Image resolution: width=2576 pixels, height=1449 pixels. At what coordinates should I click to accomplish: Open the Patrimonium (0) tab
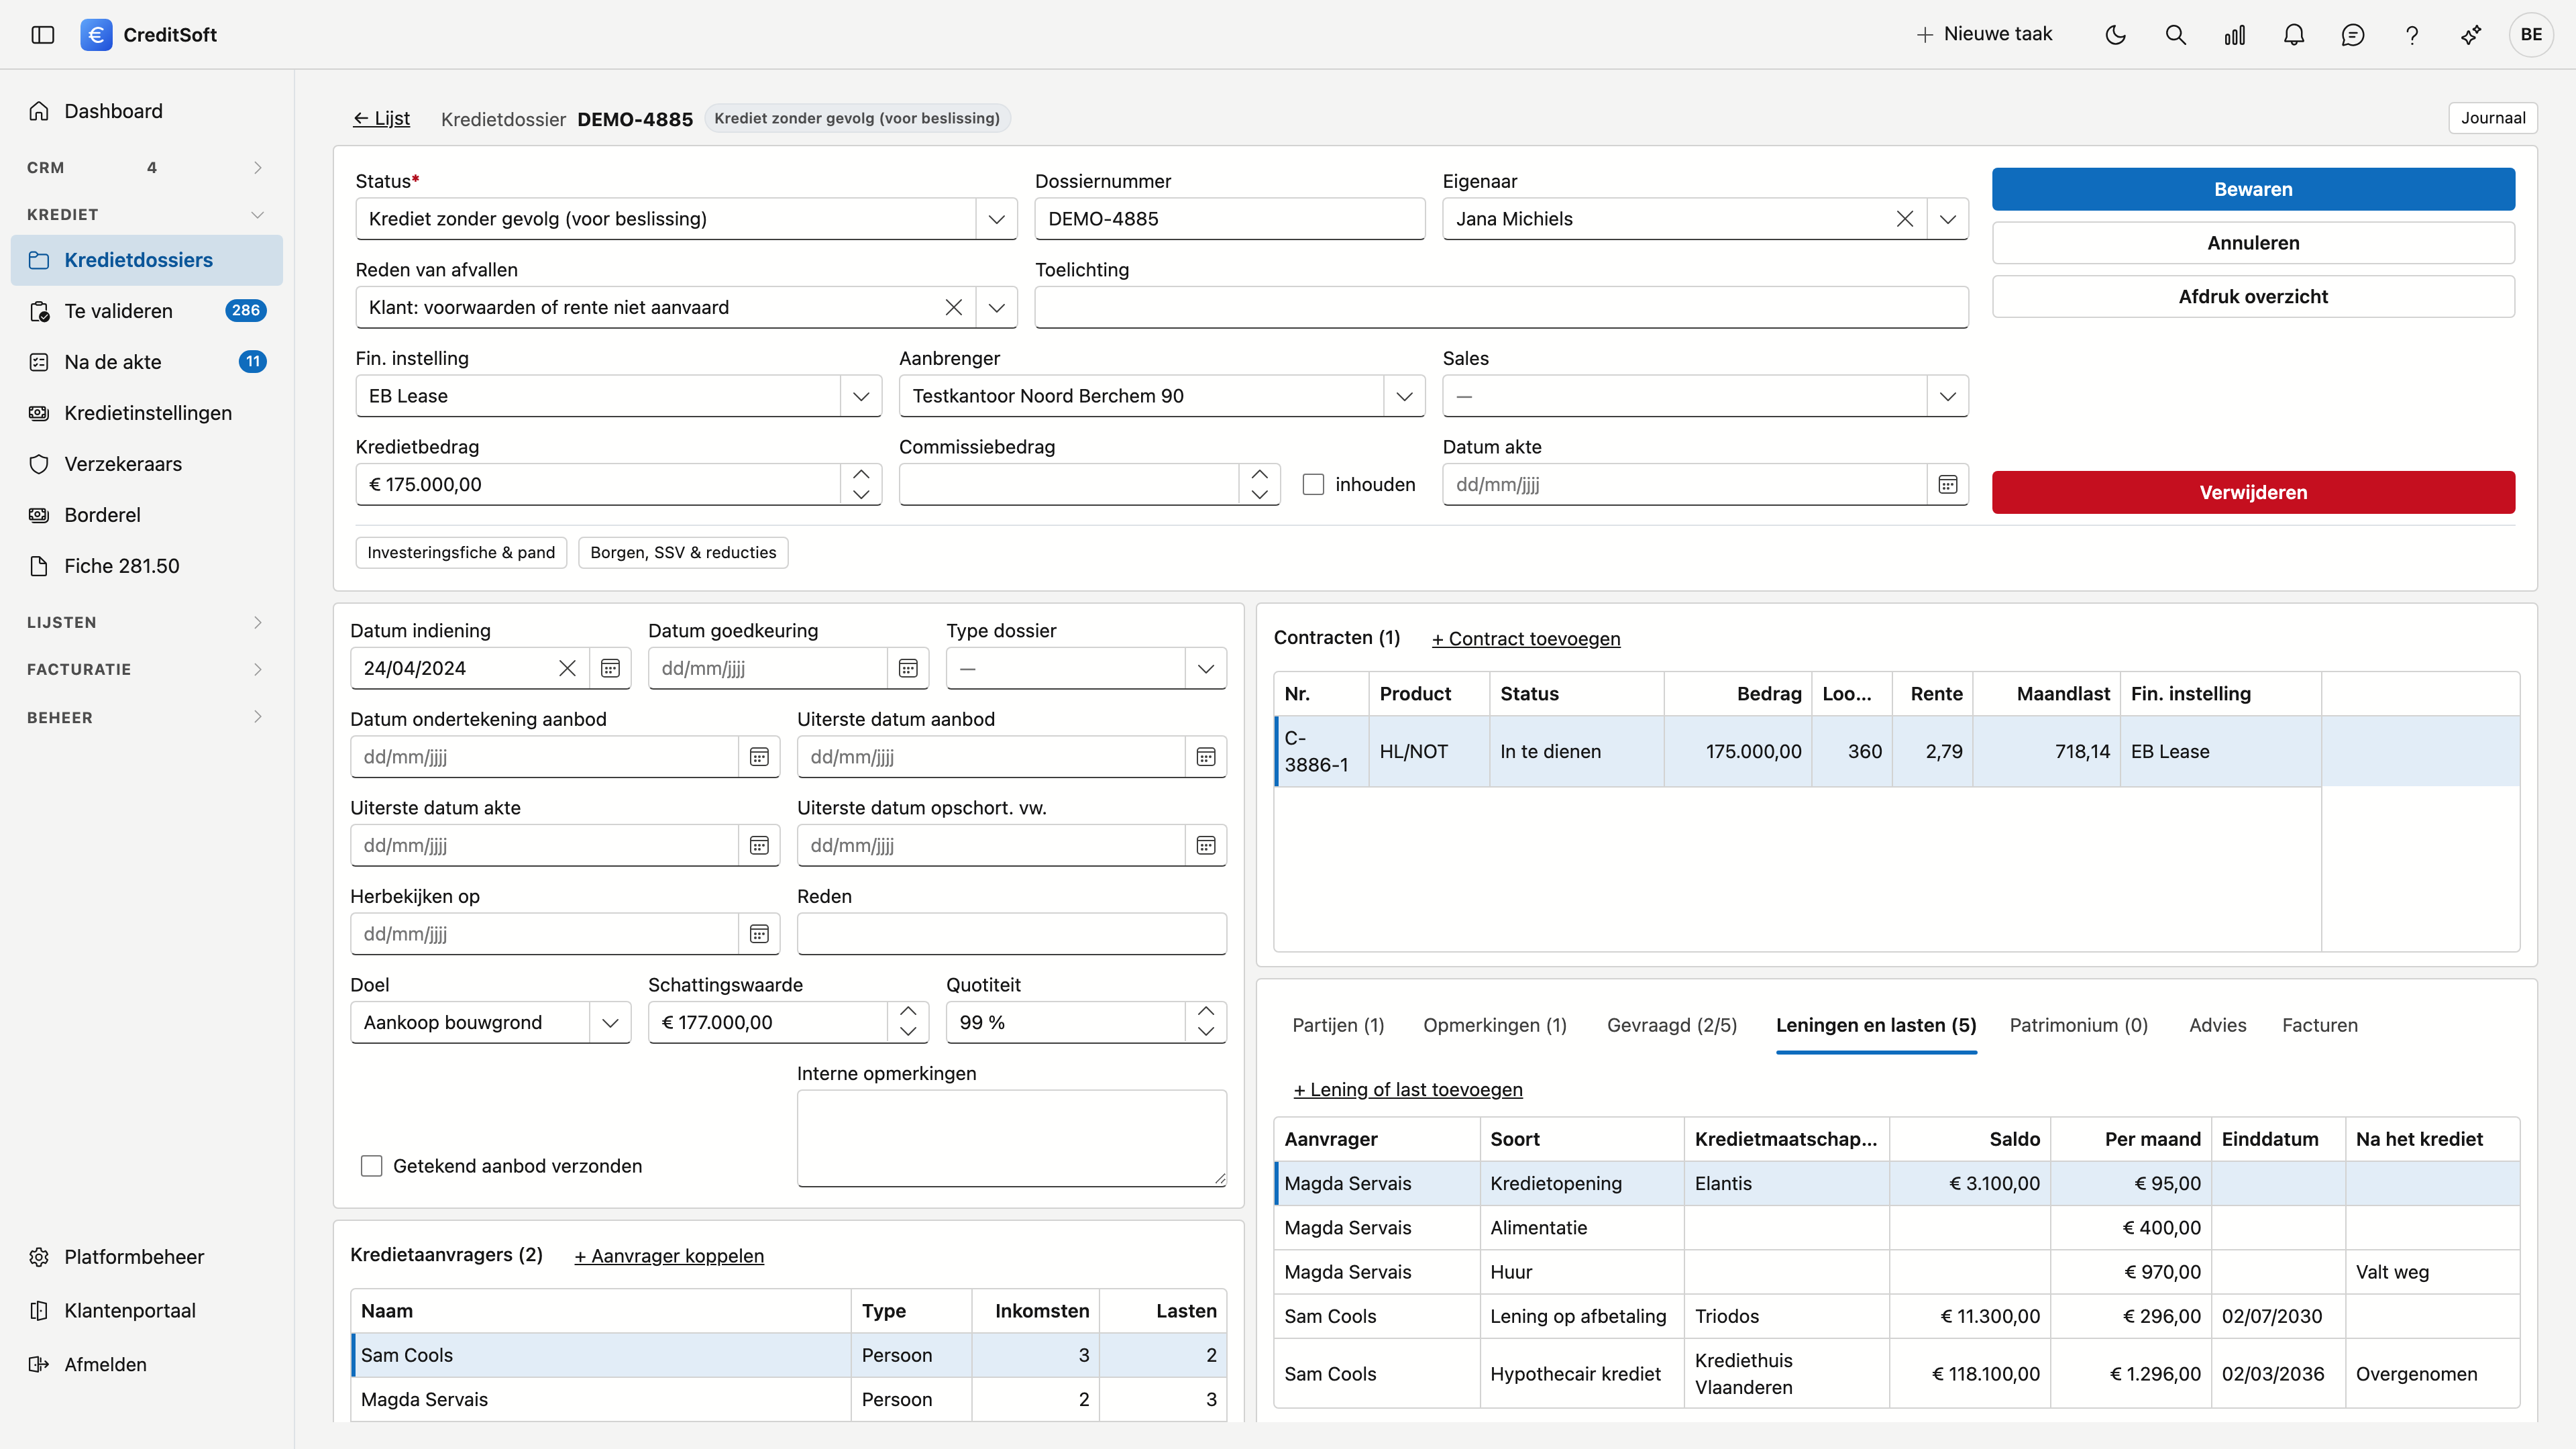tap(2079, 1025)
